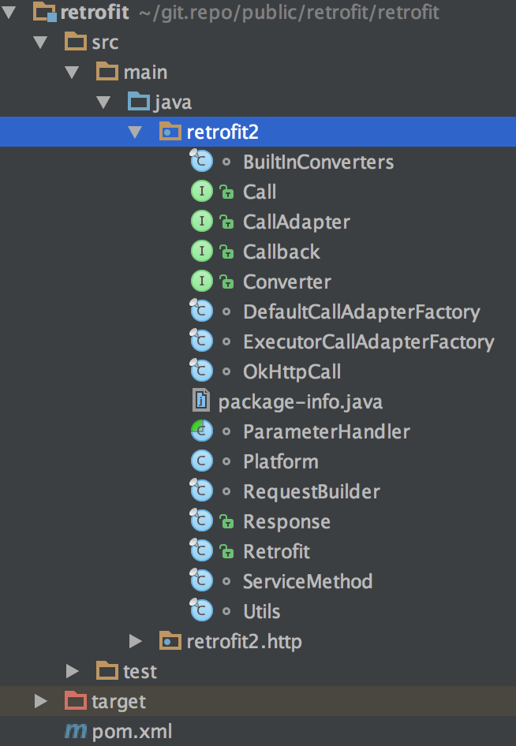
Task: Expand the test folder
Action: (73, 671)
